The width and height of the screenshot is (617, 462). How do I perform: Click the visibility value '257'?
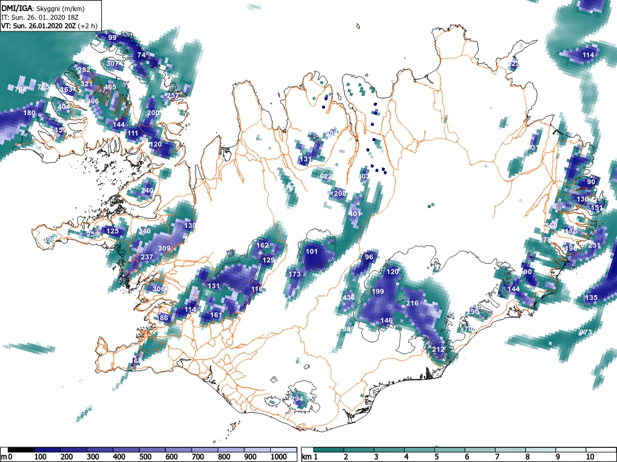tap(173, 95)
